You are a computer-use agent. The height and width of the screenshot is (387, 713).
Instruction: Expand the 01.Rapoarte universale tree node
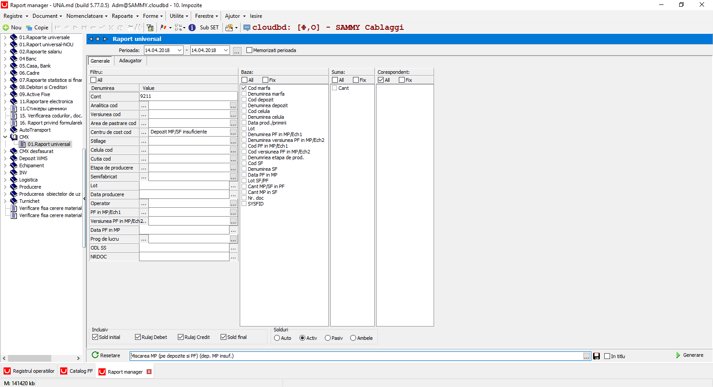coord(5,37)
